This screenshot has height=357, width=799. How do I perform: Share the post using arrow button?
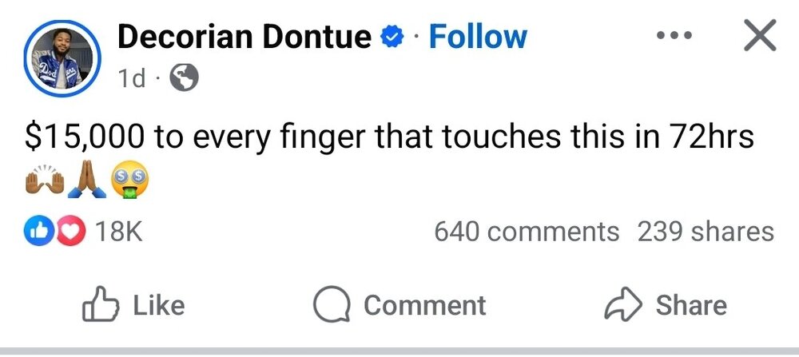(x=666, y=305)
